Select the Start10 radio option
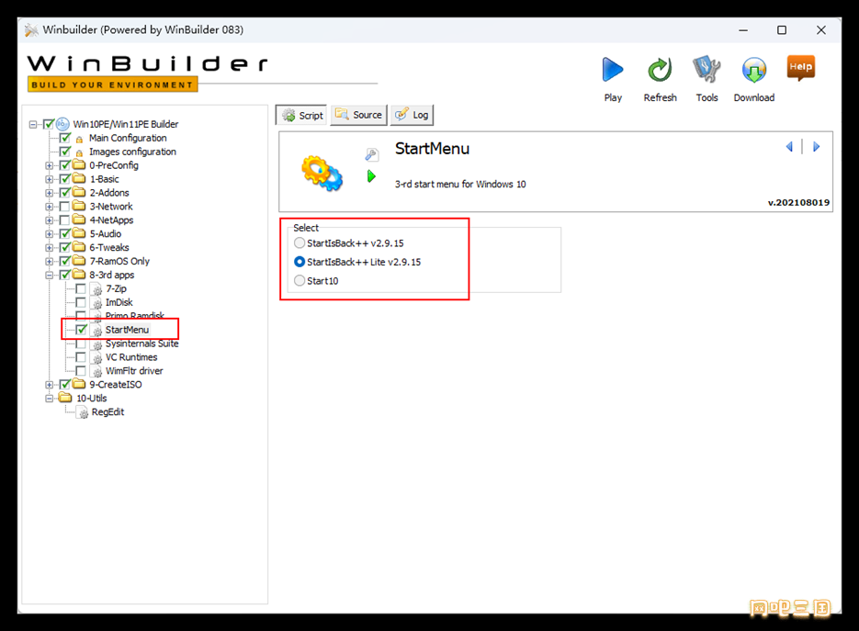The width and height of the screenshot is (859, 631). [300, 280]
